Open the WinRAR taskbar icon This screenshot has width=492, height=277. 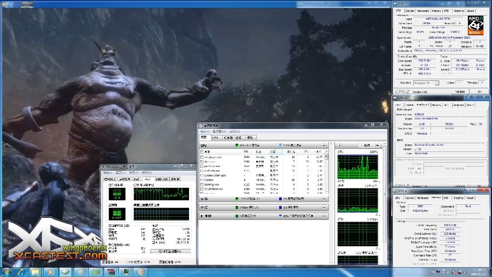(x=111, y=272)
